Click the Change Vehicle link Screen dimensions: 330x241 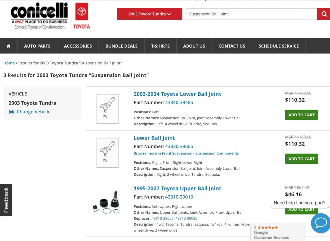point(34,112)
